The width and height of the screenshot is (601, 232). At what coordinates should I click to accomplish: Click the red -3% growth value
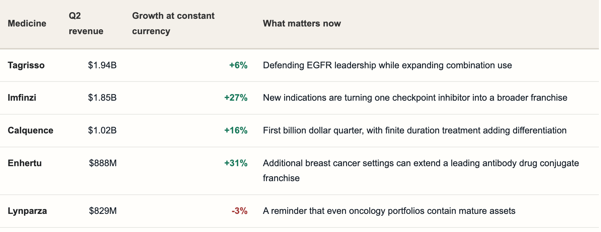point(240,211)
